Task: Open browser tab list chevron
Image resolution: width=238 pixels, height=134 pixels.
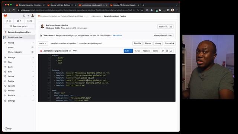Action: [x=177, y=5]
